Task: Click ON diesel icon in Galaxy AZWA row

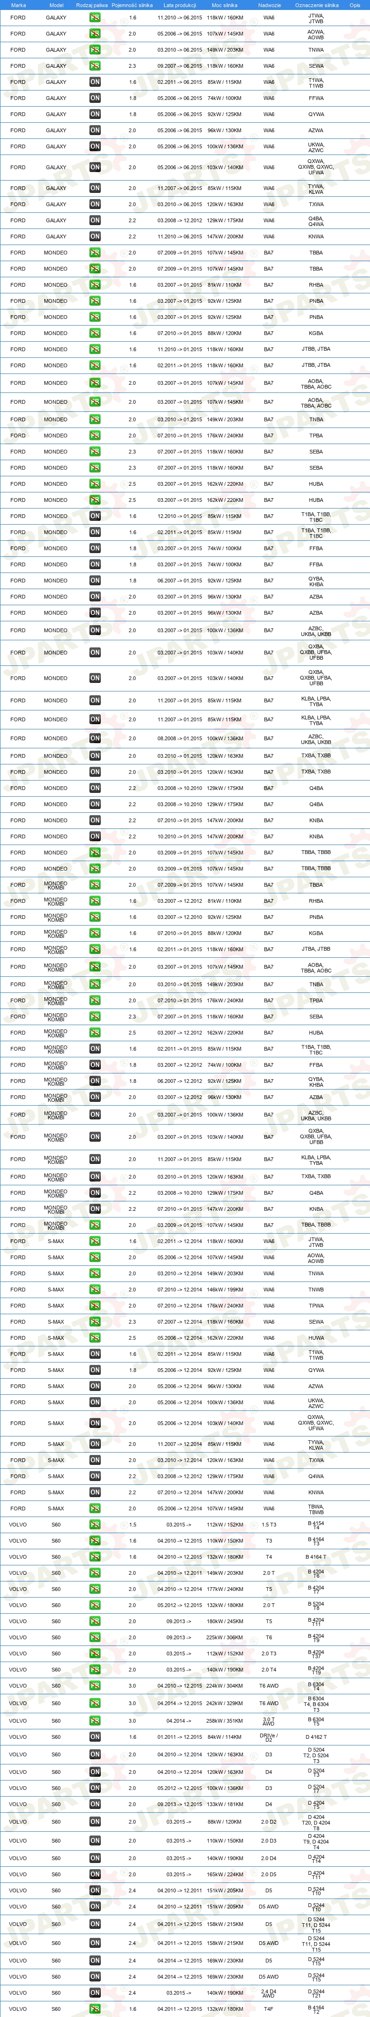Action: tap(95, 130)
